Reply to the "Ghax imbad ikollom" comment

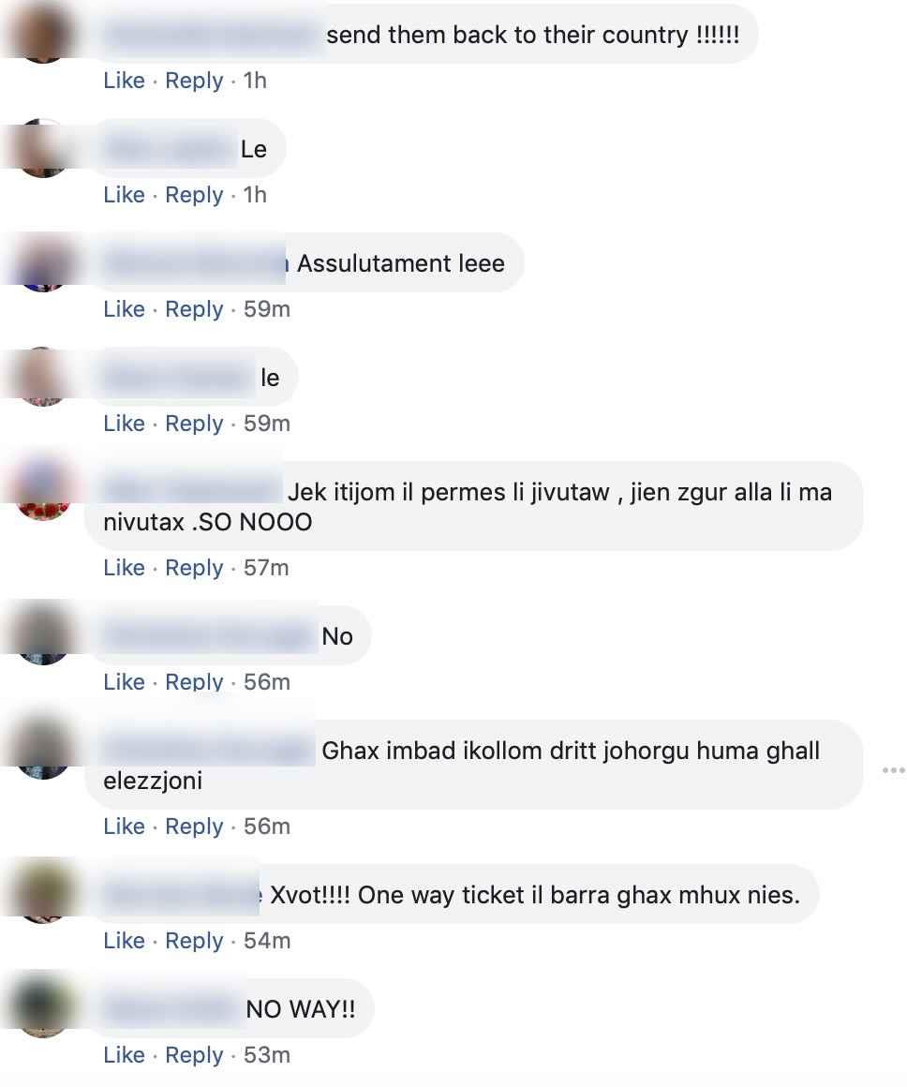tap(194, 826)
